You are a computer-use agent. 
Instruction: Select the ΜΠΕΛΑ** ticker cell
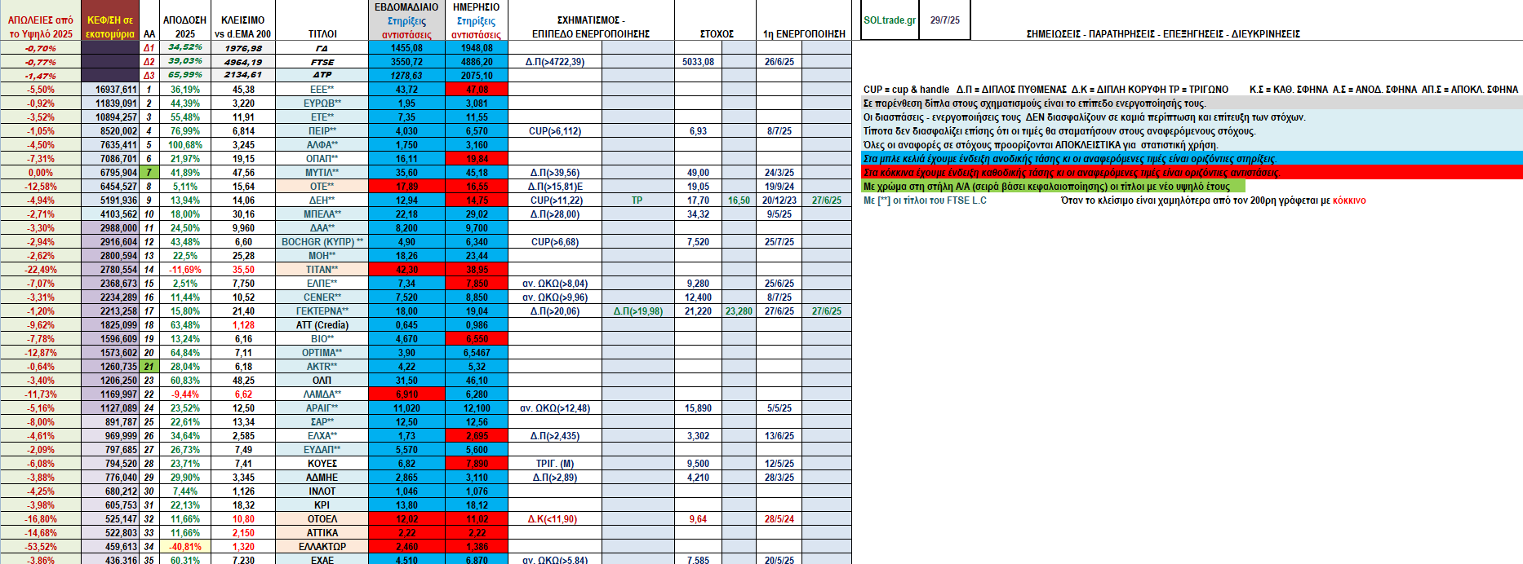pos(322,214)
